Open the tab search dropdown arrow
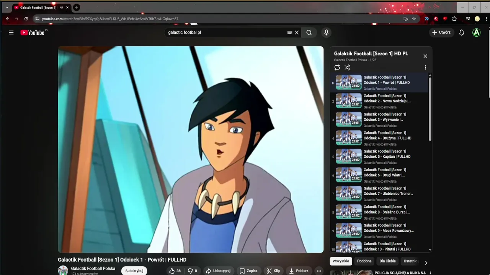The width and height of the screenshot is (490, 275). tap(7, 7)
